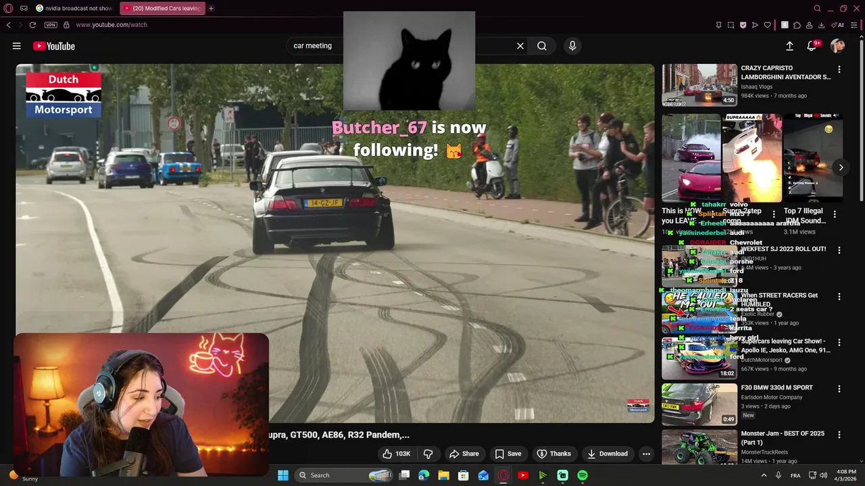Take a snapshot with the capture icon
This screenshot has height=486, width=865.
click(731, 25)
